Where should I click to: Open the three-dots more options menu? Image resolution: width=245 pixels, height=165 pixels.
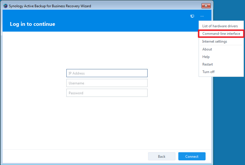202,16
